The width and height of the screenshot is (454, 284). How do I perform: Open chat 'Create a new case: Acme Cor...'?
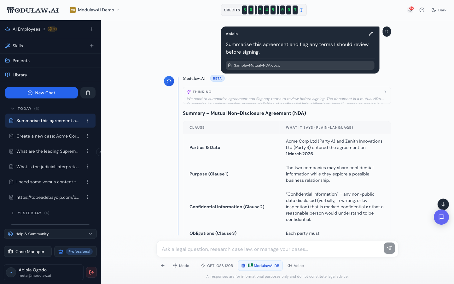tap(47, 136)
